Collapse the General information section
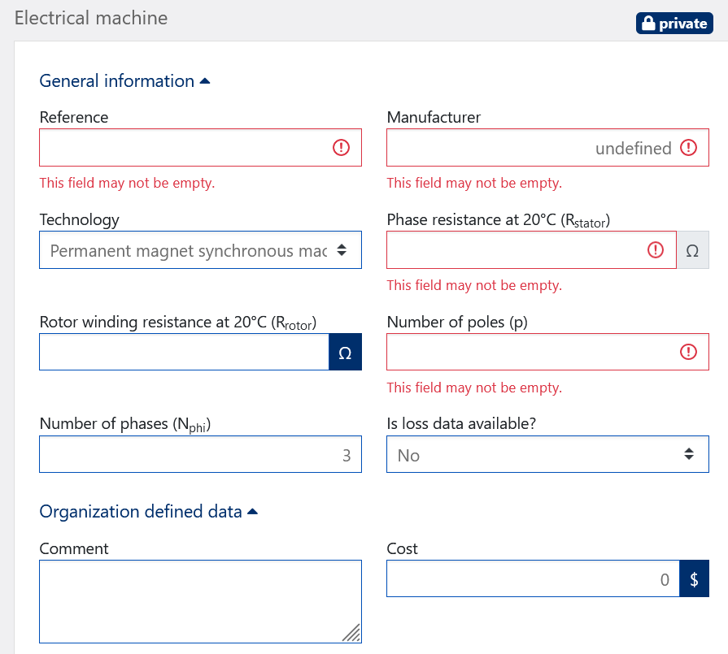 pyautogui.click(x=124, y=81)
